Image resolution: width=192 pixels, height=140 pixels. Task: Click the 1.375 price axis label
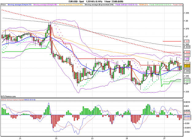coord(186,29)
